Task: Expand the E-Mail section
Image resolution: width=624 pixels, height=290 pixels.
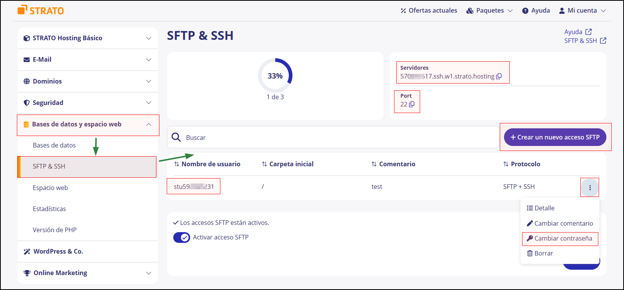Action: [88, 60]
